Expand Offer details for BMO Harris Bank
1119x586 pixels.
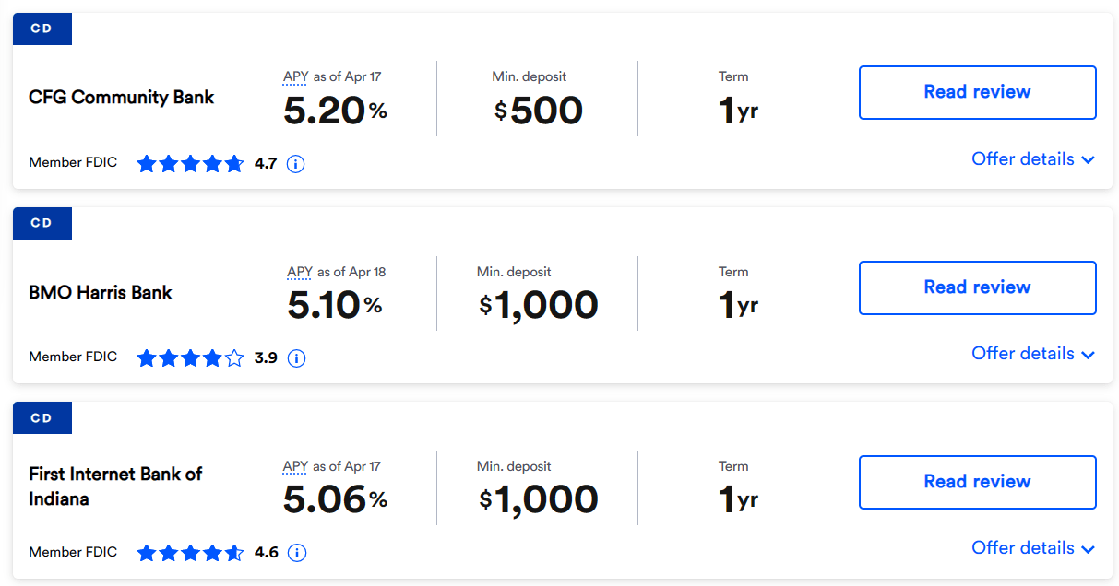[1033, 354]
